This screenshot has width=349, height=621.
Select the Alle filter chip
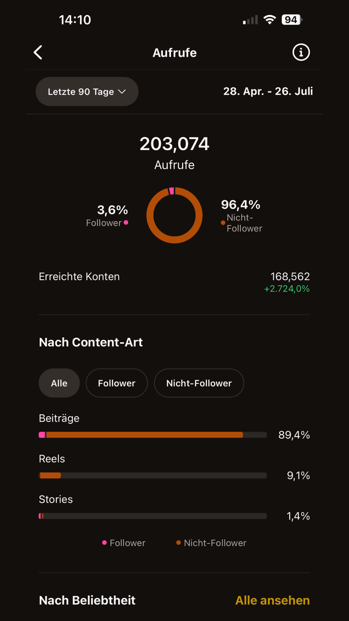point(59,383)
